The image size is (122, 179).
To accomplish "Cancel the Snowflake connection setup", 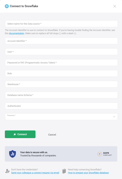I will point(52,135).
